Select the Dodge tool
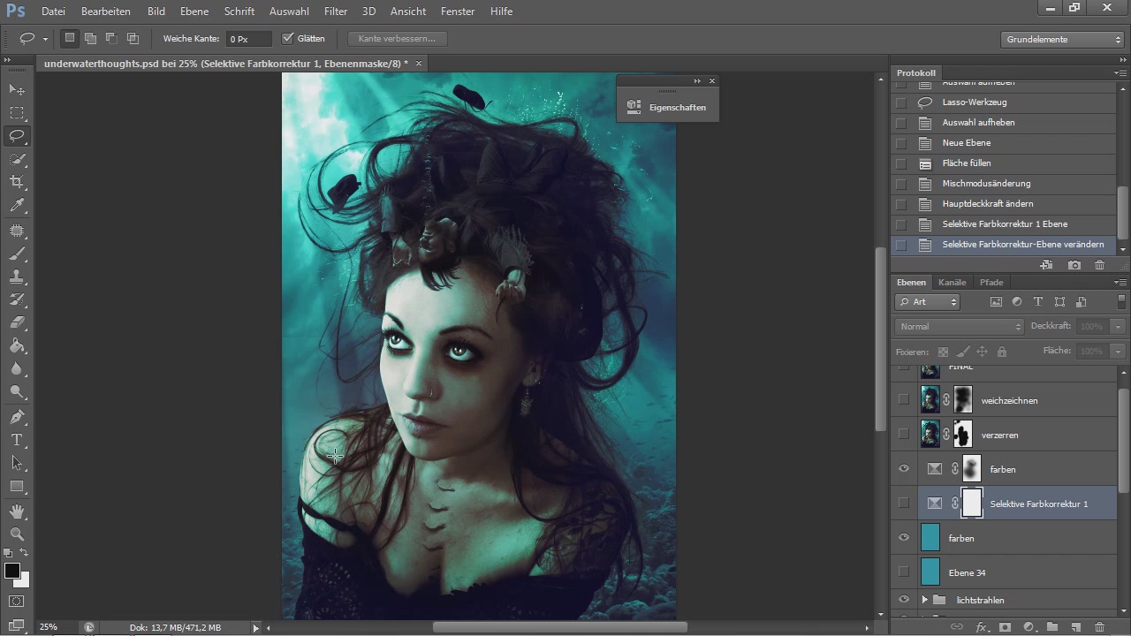Image resolution: width=1131 pixels, height=636 pixels. [17, 392]
